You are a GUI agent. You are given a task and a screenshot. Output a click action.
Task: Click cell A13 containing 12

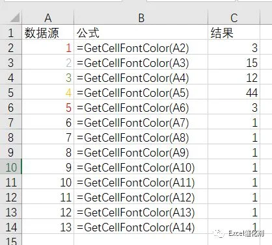click(x=48, y=211)
